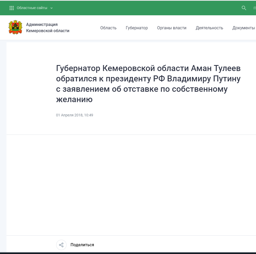
Task: Click the publication date 01 Апреля 2018
Action: click(75, 115)
